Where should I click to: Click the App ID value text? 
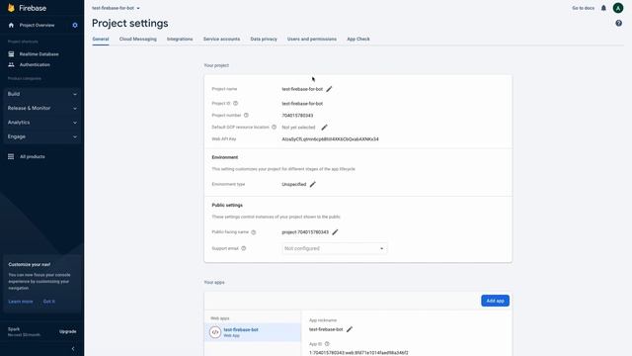click(358, 353)
